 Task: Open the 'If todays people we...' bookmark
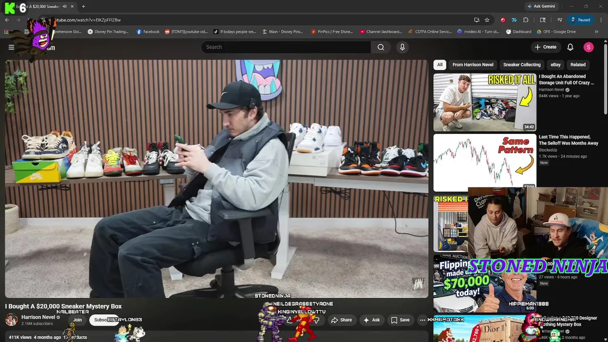click(x=235, y=32)
